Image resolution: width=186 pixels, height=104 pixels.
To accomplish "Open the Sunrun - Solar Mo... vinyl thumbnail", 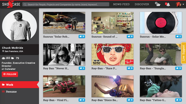I will (161, 23).
